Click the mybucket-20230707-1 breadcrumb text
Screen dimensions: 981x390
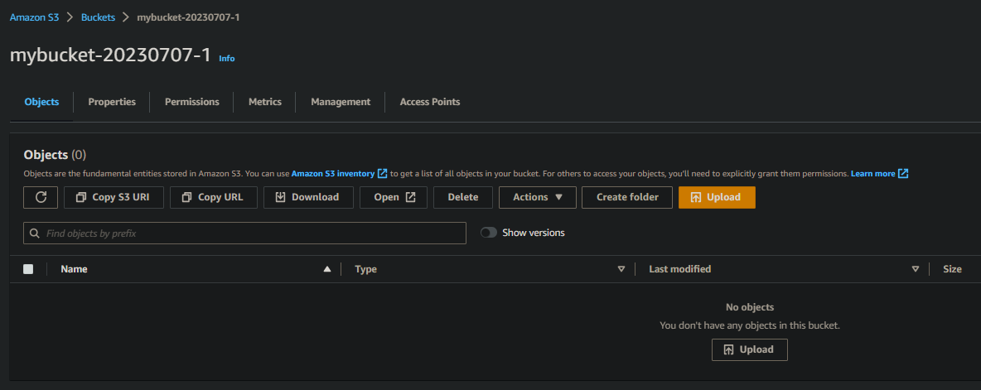188,17
